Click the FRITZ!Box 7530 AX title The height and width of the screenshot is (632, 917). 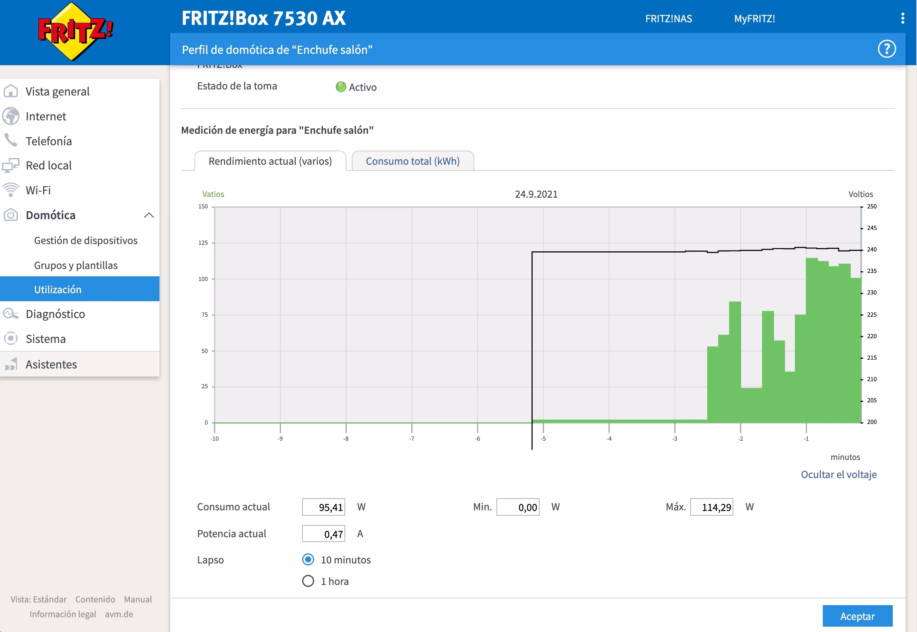pos(263,18)
